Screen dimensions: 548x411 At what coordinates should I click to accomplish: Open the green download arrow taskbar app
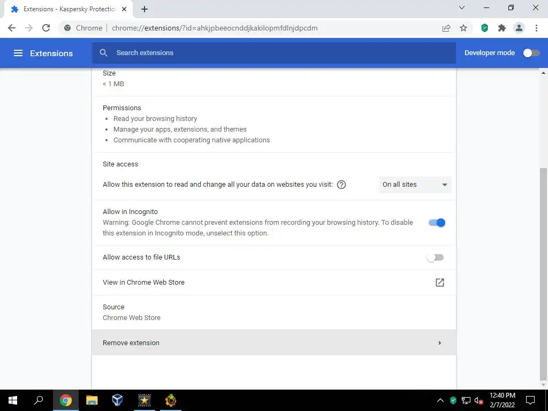click(171, 400)
